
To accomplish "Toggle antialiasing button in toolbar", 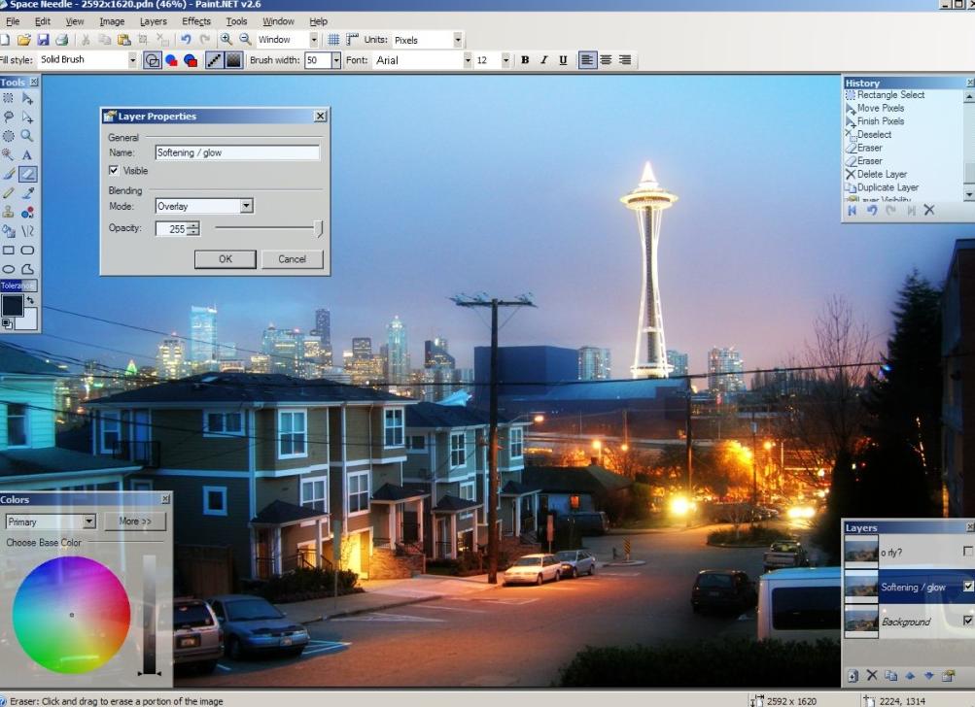I will [x=214, y=60].
